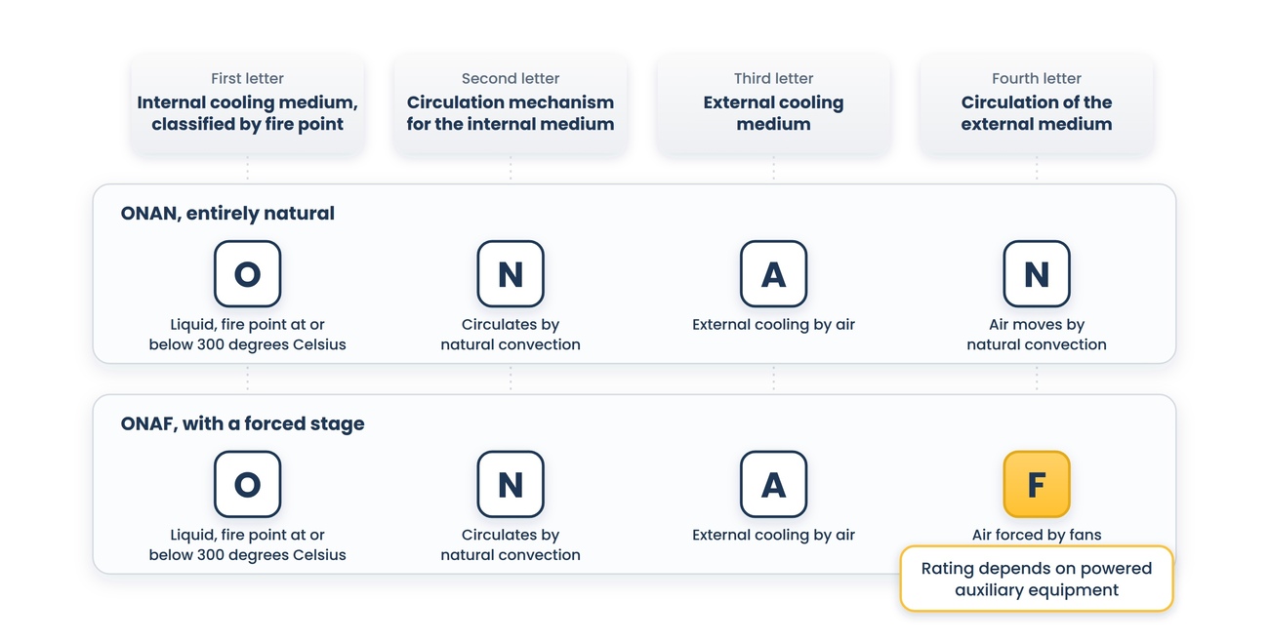Select the N letter tile in ONAF row

[x=511, y=484]
